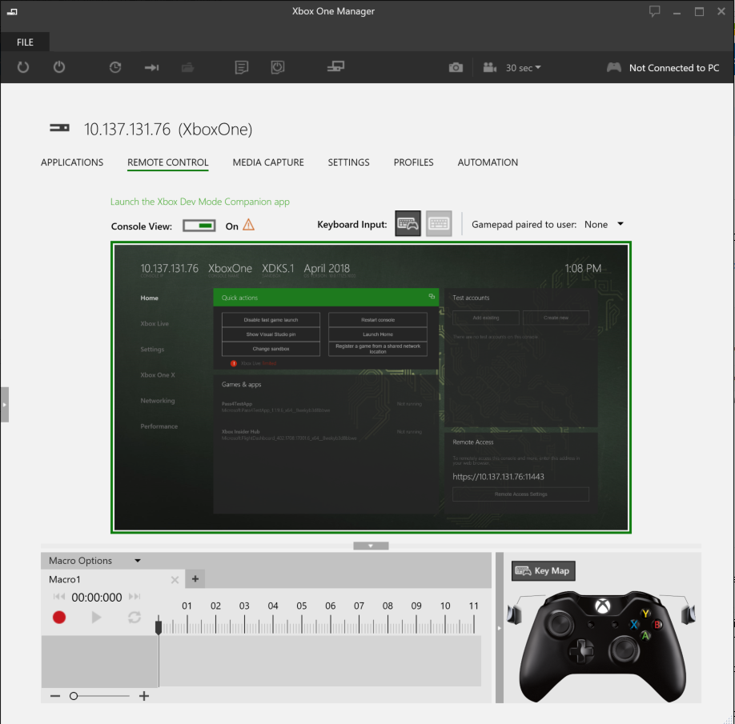Click the timeline zoom slider handle
The height and width of the screenshot is (724, 735).
[74, 696]
